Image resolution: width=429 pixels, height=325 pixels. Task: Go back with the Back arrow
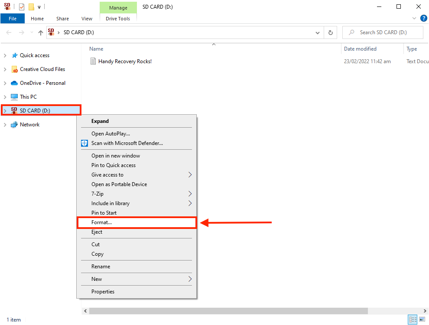9,32
